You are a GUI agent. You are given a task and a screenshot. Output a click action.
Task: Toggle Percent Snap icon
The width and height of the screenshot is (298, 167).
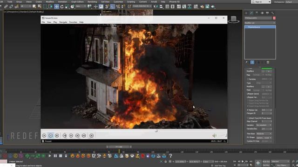point(118,6)
